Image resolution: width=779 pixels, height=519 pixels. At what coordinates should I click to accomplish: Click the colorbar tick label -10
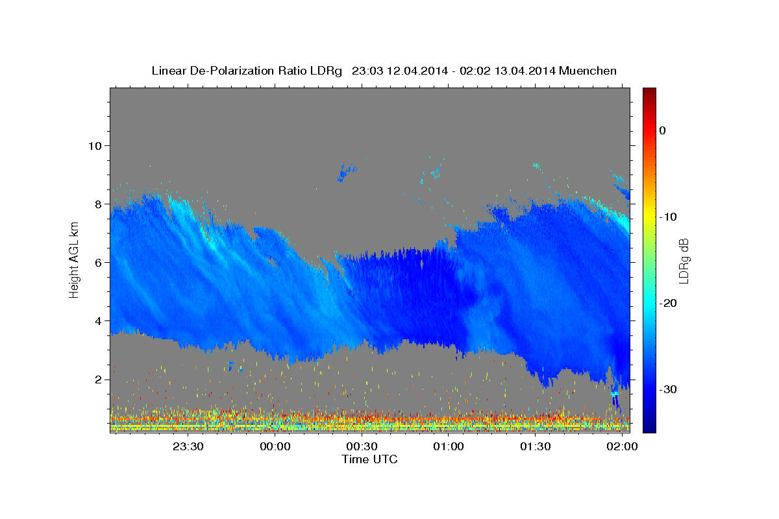(668, 217)
